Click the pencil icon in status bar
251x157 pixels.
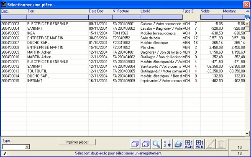(5, 153)
